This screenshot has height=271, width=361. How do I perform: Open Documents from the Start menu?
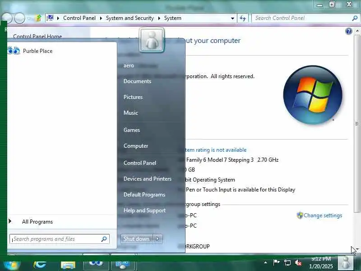pos(138,81)
